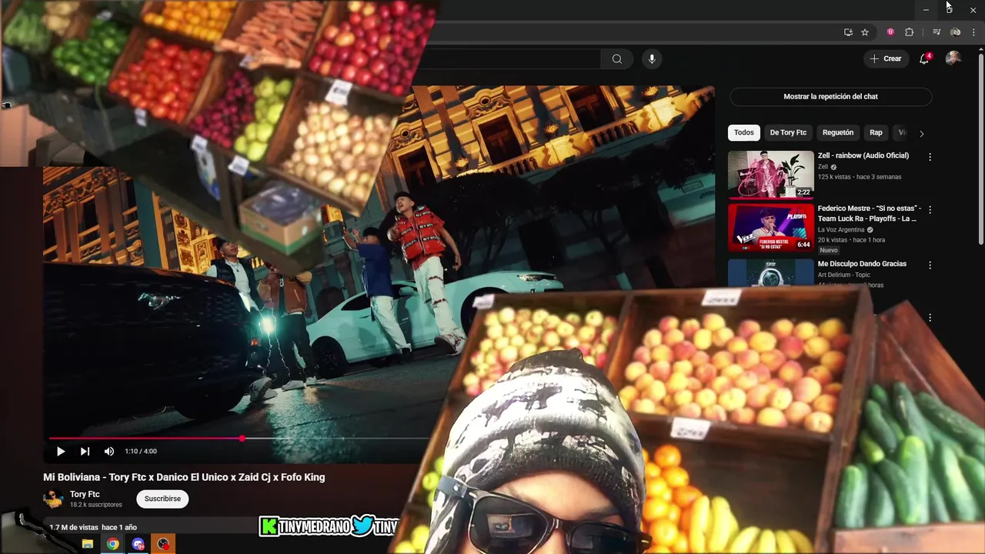Go to La Voz Argentina channel
The height and width of the screenshot is (554, 985).
(x=841, y=230)
